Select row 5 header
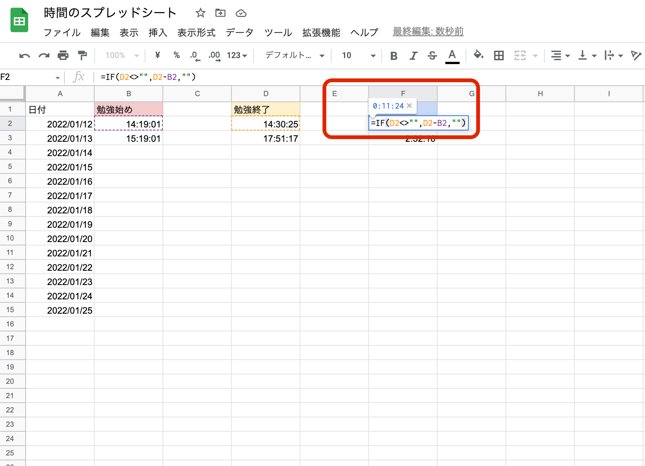Screen dimensions: 645x466 point(12,167)
